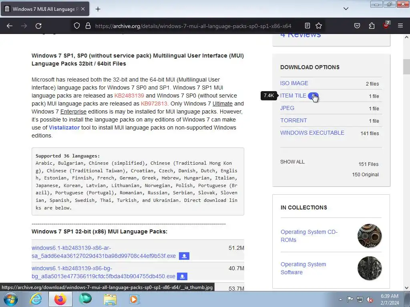This screenshot has height=307, width=410.
Task: Open the Firefox hamburger menu
Action: [x=400, y=26]
